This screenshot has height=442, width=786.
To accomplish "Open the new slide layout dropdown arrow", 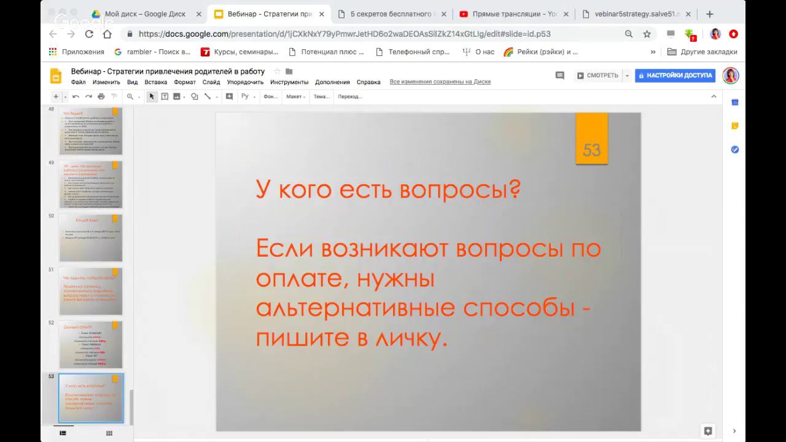I will point(64,96).
